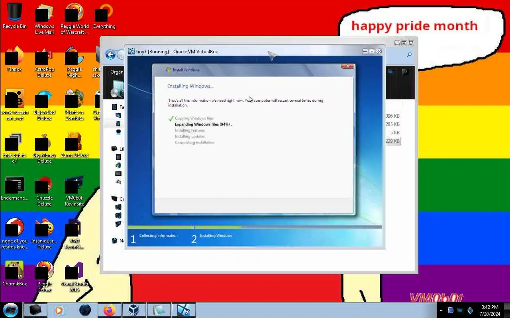510x318 pixels.
Task: Select the 'some russian ran a rat' icon
Action: coord(15,105)
